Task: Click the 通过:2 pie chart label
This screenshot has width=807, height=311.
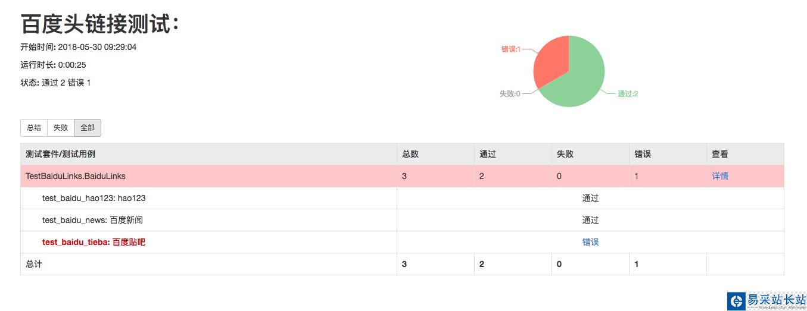Action: click(628, 93)
